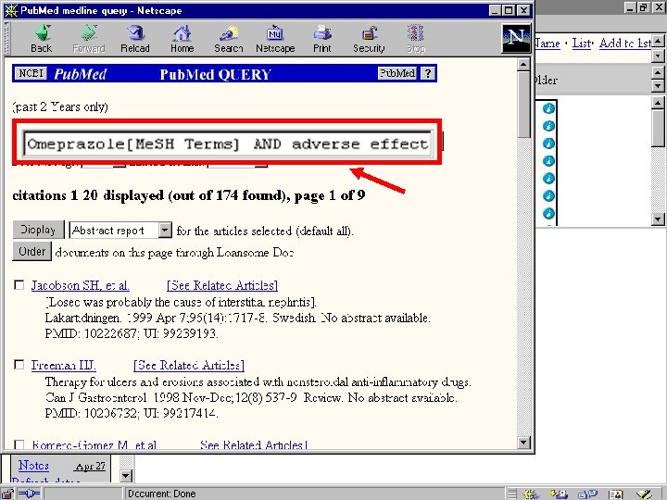Click the Back toolbar button
This screenshot has width=667, height=500.
coord(42,39)
